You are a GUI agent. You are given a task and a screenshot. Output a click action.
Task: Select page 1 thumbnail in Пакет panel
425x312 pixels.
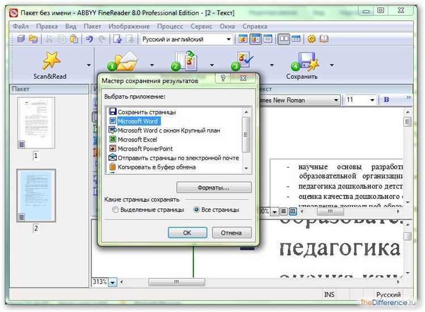(36, 123)
